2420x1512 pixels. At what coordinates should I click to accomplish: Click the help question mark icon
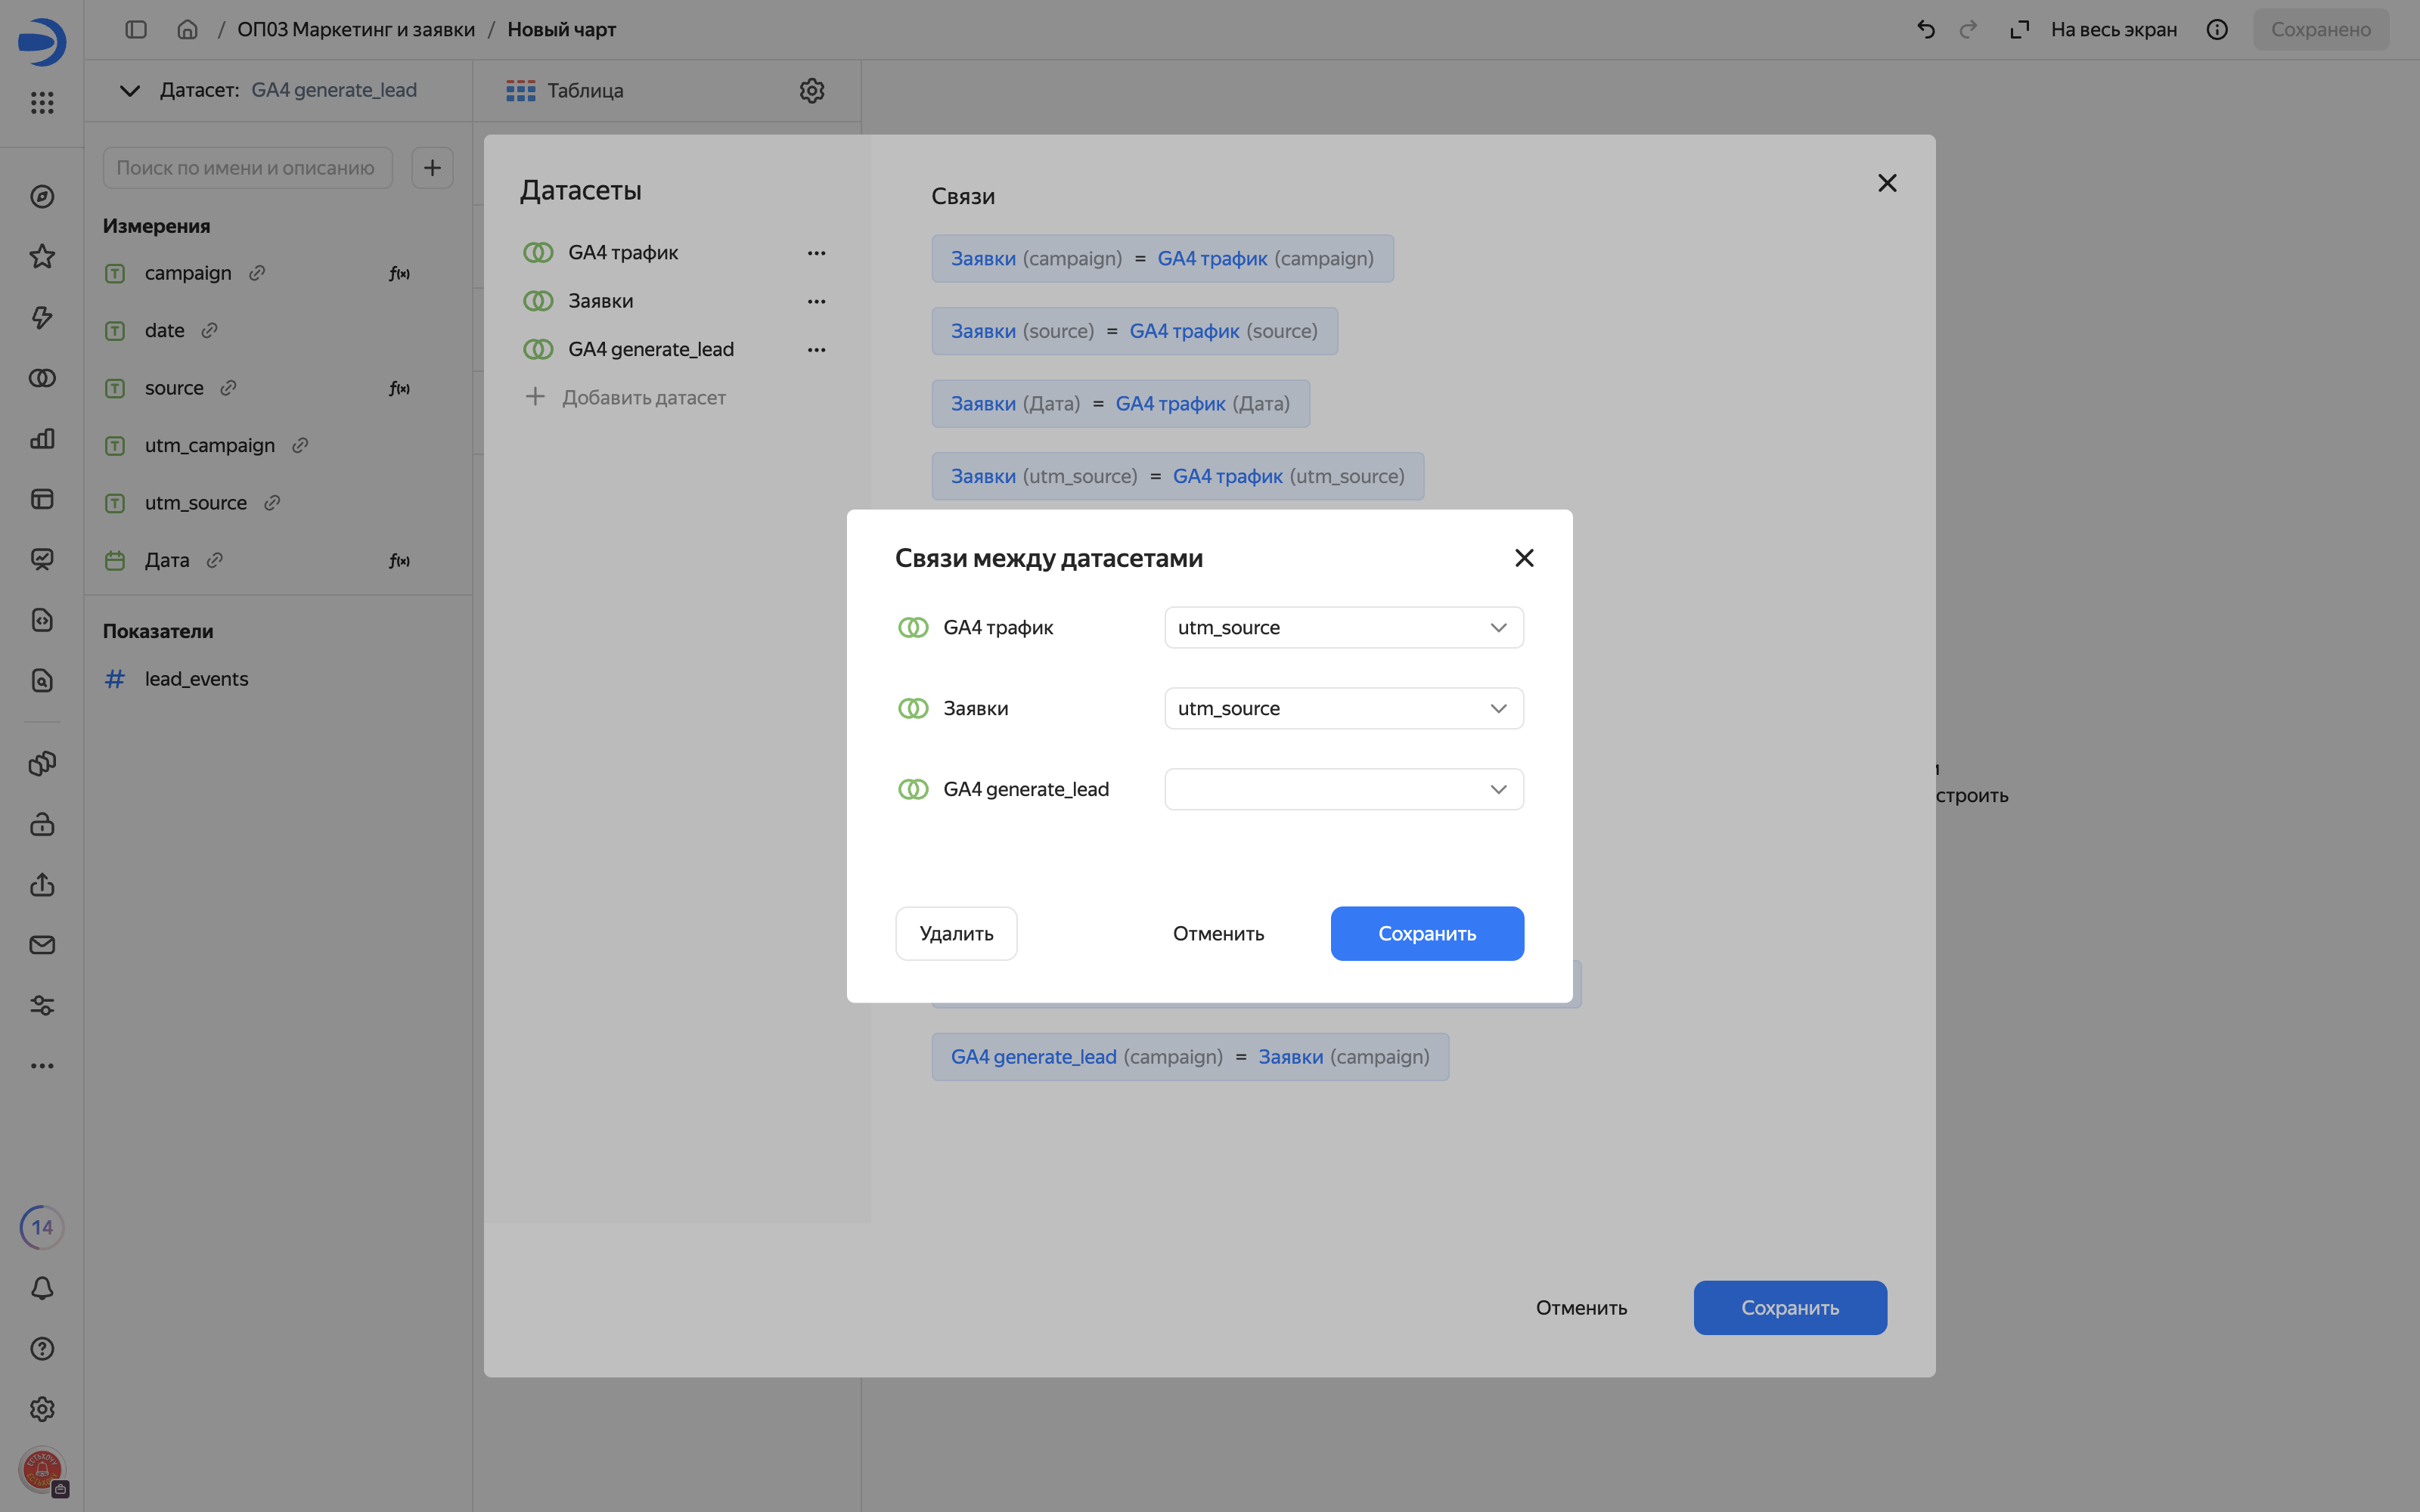(x=42, y=1348)
